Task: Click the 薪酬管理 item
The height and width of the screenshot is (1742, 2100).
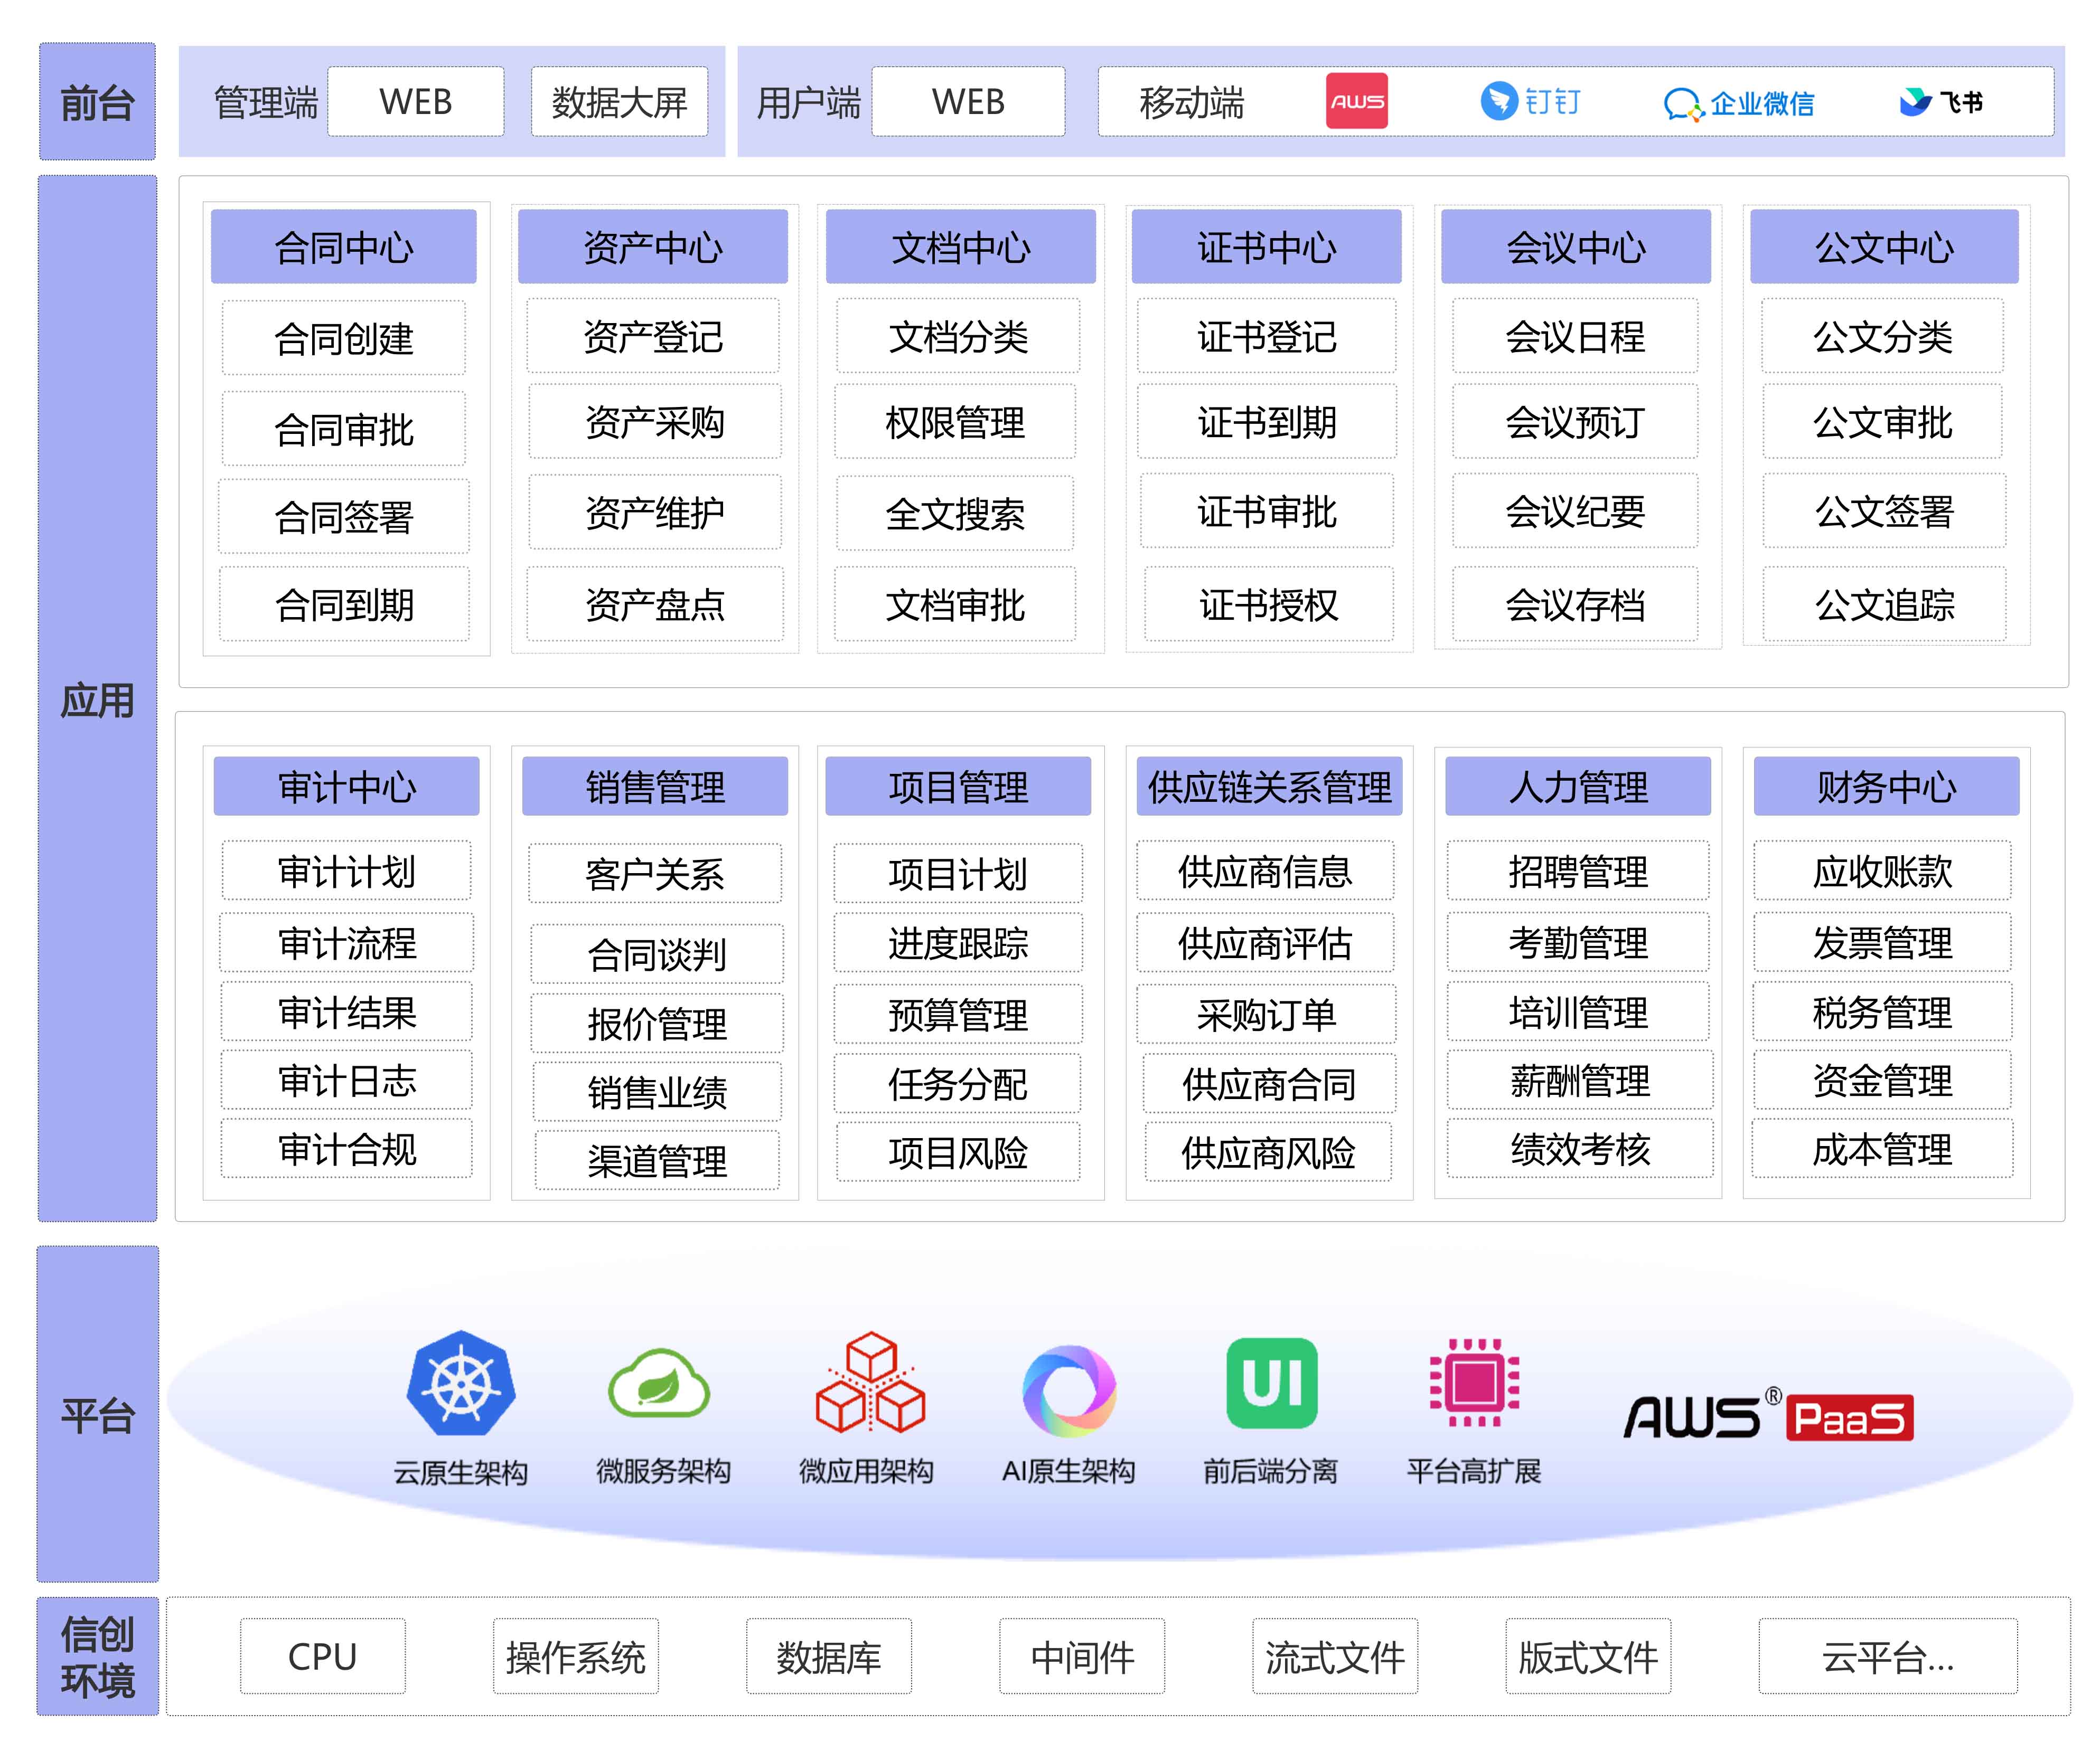Action: pos(1579,1081)
